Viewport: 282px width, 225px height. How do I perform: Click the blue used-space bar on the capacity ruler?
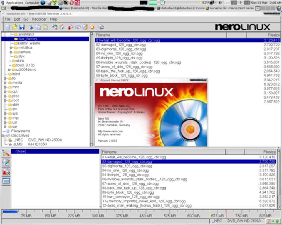10,212
